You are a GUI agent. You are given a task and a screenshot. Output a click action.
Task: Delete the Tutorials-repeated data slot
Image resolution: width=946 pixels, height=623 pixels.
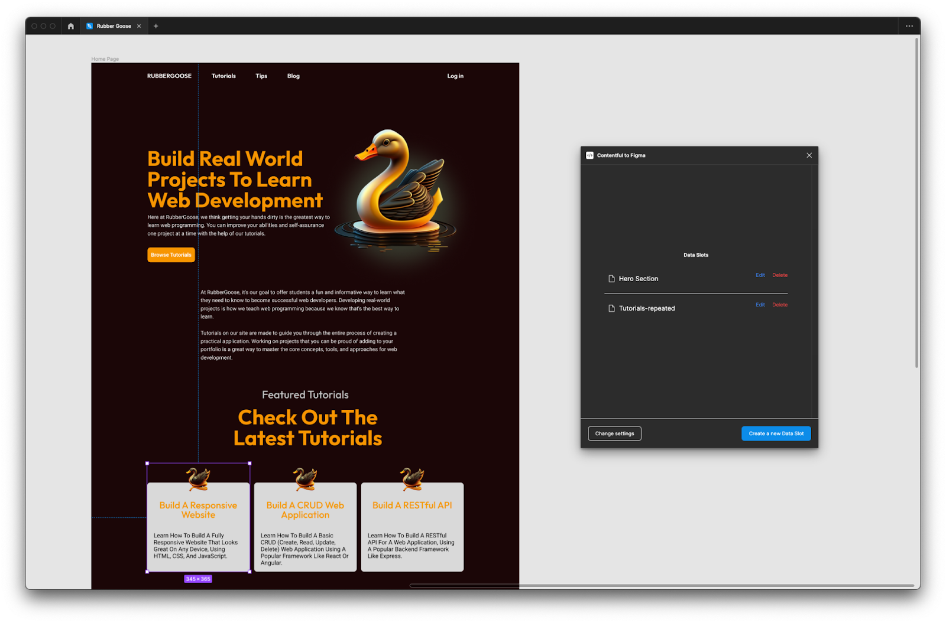coord(780,305)
